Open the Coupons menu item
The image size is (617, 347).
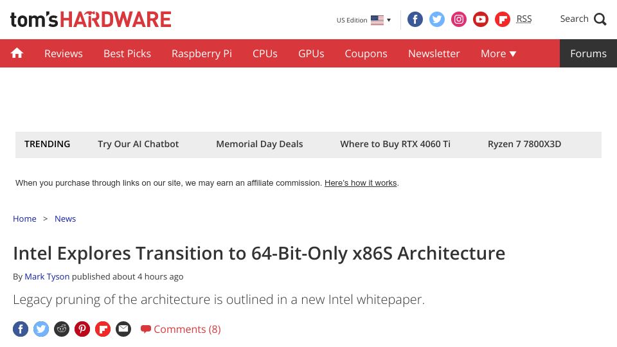[366, 53]
